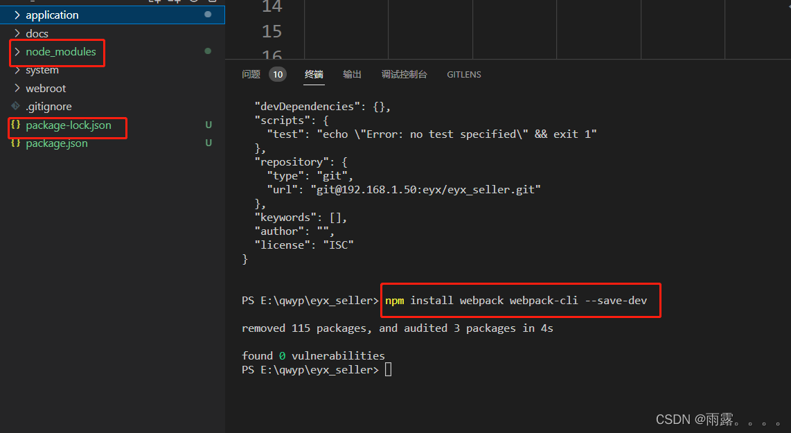This screenshot has height=433, width=791.
Task: Click the green dot beside node_modules
Action: pyautogui.click(x=207, y=51)
